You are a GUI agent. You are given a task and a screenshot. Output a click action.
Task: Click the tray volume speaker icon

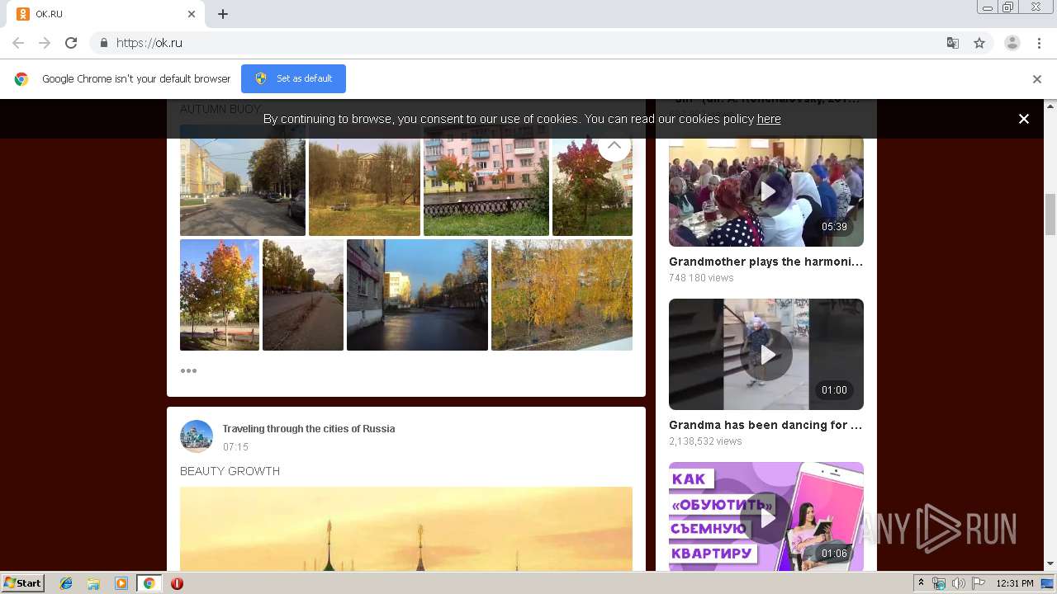pyautogui.click(x=958, y=583)
